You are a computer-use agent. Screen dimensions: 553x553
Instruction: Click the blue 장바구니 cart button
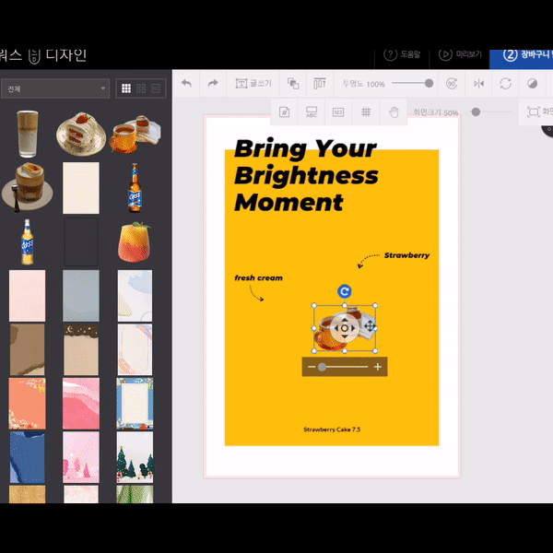[x=521, y=59]
